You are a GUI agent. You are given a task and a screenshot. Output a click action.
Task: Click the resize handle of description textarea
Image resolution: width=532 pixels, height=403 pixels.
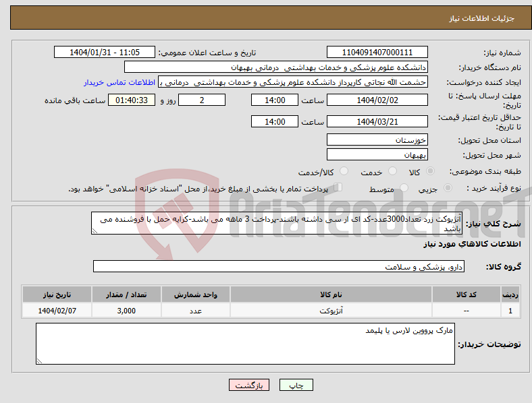[95, 231]
